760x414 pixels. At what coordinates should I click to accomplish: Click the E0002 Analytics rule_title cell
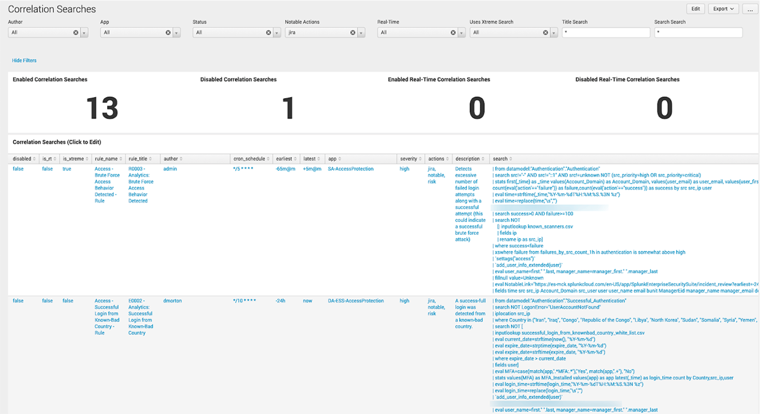click(x=140, y=317)
